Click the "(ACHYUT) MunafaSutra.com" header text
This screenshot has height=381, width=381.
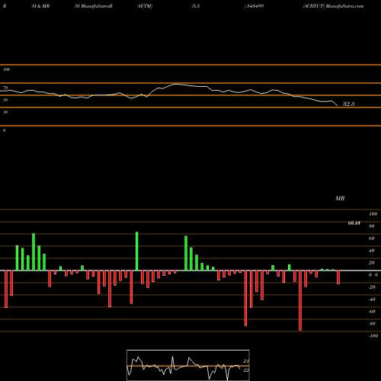pyautogui.click(x=333, y=6)
